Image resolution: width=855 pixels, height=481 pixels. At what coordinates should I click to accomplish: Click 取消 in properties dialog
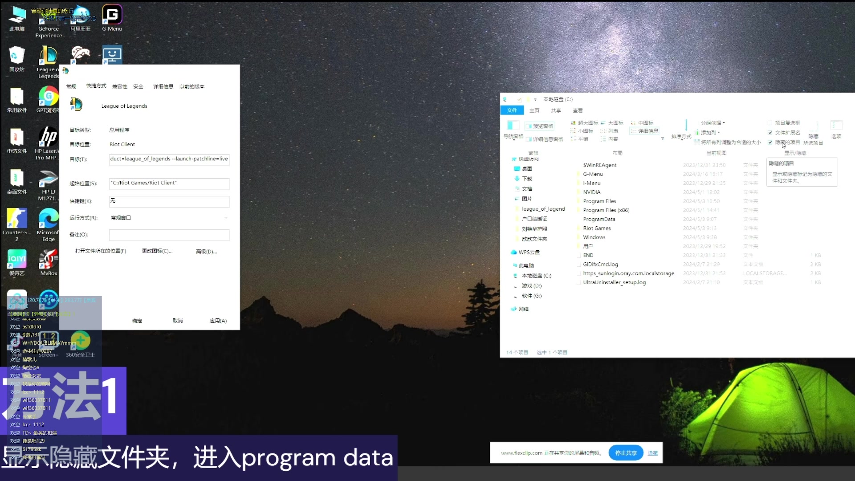point(178,321)
